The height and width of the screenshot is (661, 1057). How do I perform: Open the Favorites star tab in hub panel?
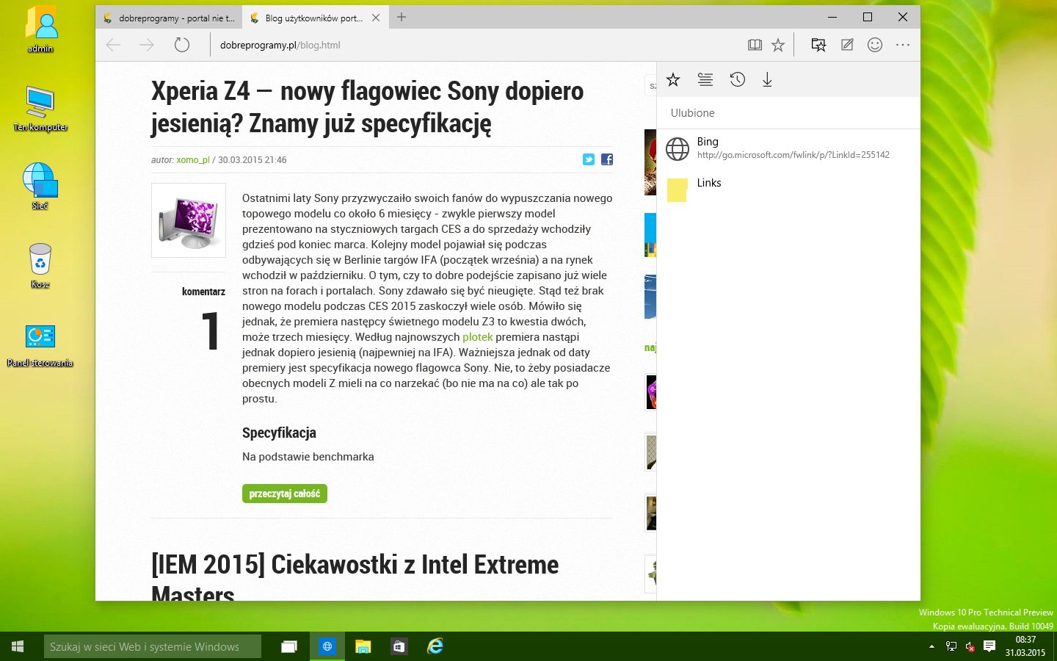pos(673,80)
